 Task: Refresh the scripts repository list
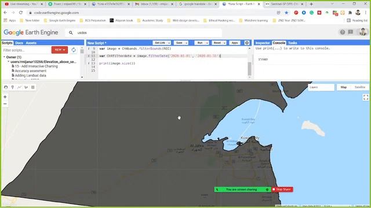(x=74, y=50)
